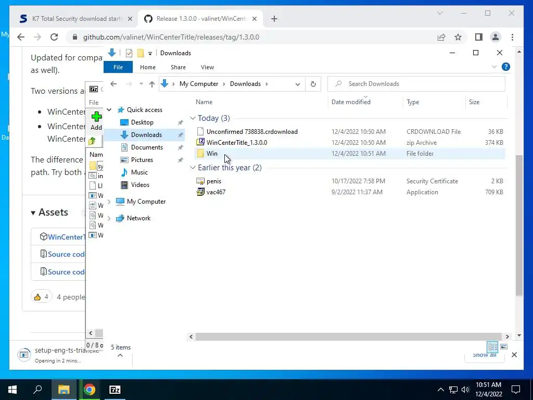Open Customize Quick Access Toolbar dropdown
Image resolution: width=533 pixels, height=400 pixels.
click(x=150, y=54)
